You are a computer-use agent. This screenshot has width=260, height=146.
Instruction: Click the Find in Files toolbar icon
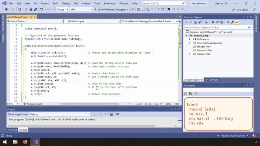(x=132, y=9)
